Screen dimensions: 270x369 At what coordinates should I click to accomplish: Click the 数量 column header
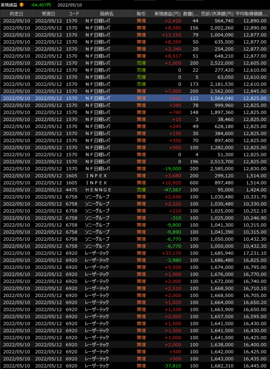tap(191, 14)
